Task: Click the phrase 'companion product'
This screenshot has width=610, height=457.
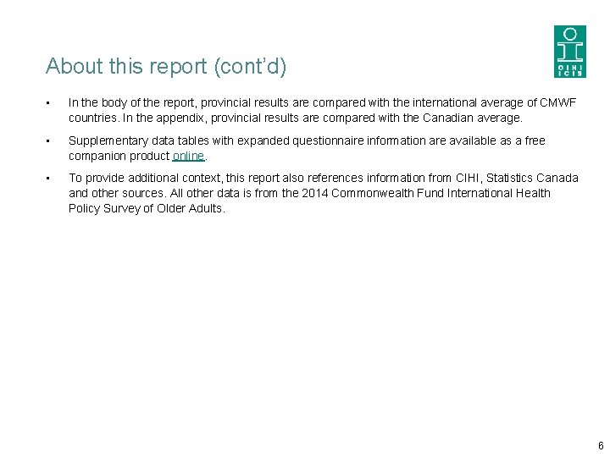Action: coord(119,157)
